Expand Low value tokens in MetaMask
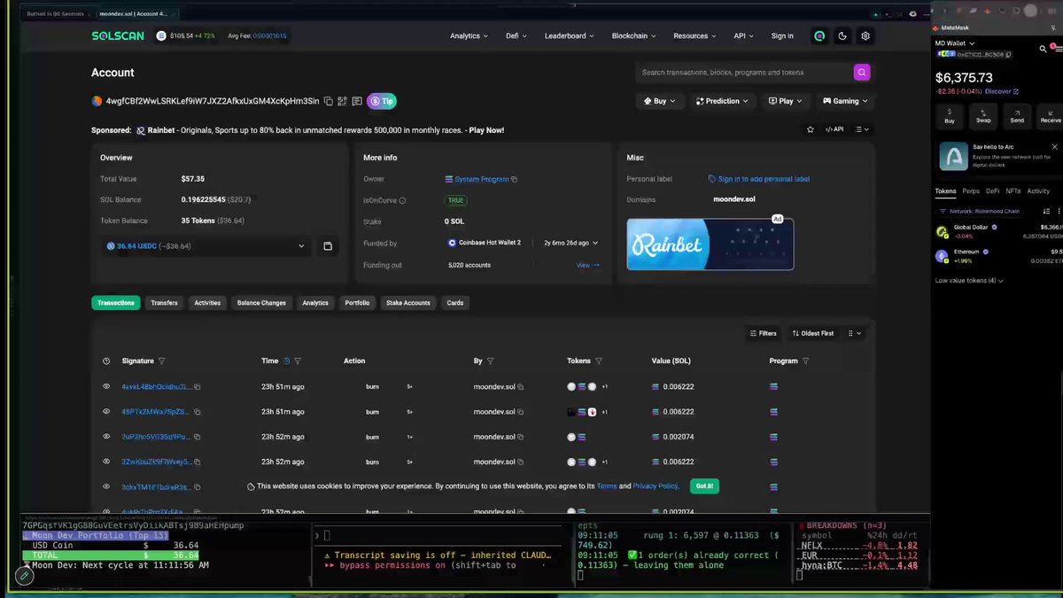 pyautogui.click(x=969, y=281)
